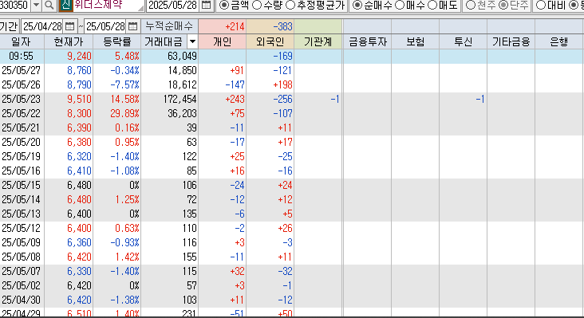Click the 기관계 column header

[318, 41]
